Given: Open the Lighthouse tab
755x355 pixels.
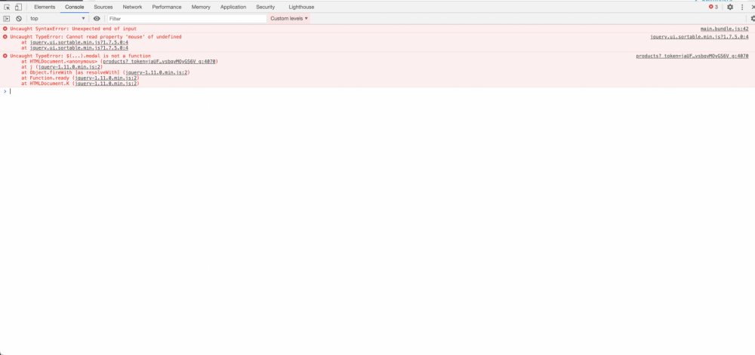Looking at the screenshot, I should [301, 8].
